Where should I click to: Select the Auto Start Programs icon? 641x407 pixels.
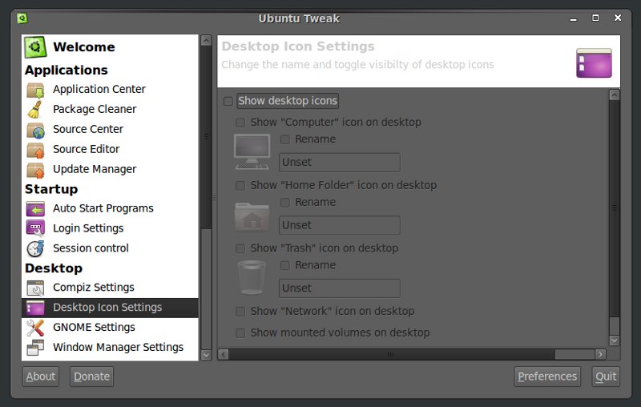point(35,209)
